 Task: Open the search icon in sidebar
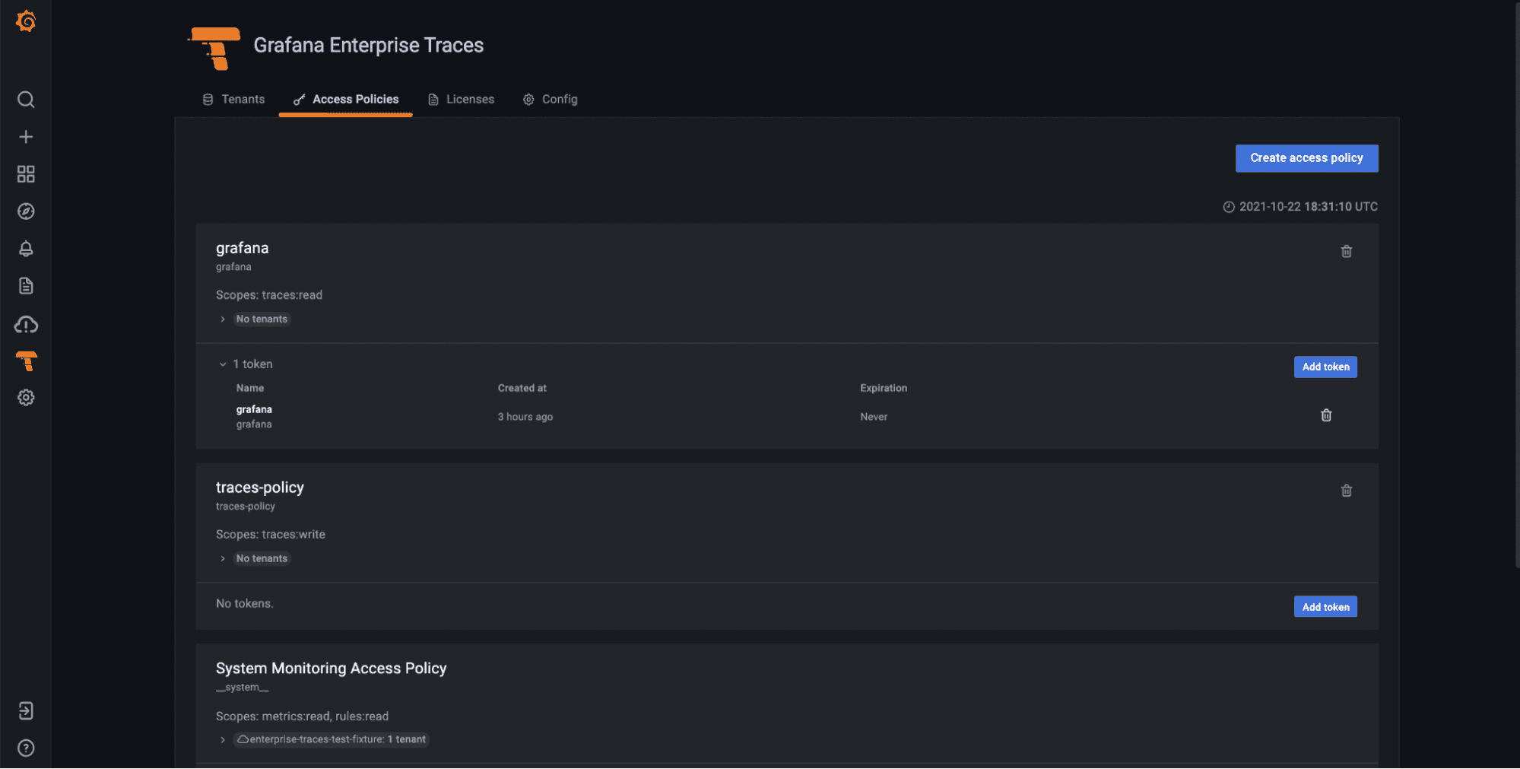[26, 100]
